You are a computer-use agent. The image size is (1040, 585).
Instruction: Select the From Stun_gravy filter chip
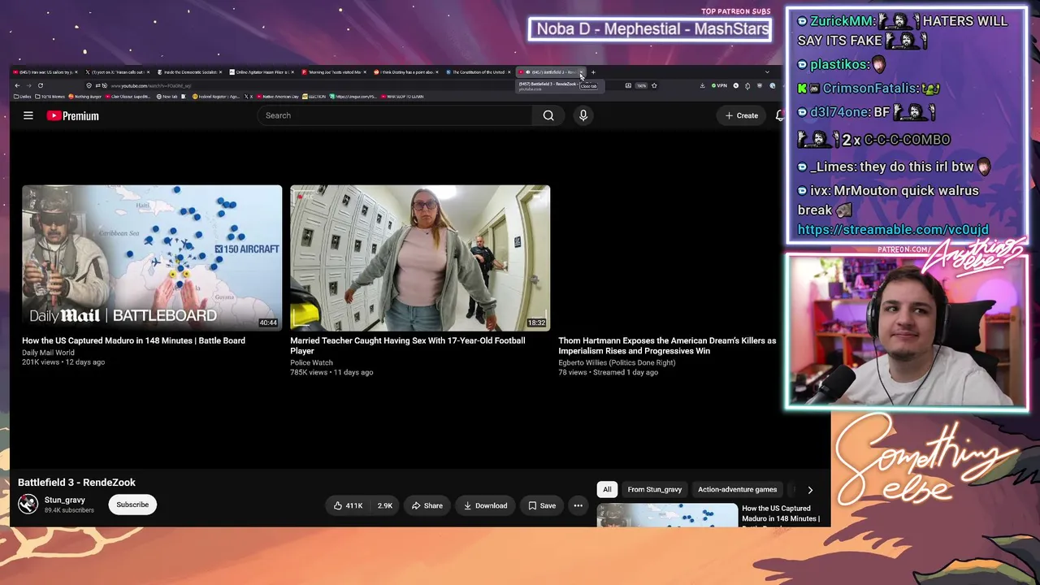[654, 489]
